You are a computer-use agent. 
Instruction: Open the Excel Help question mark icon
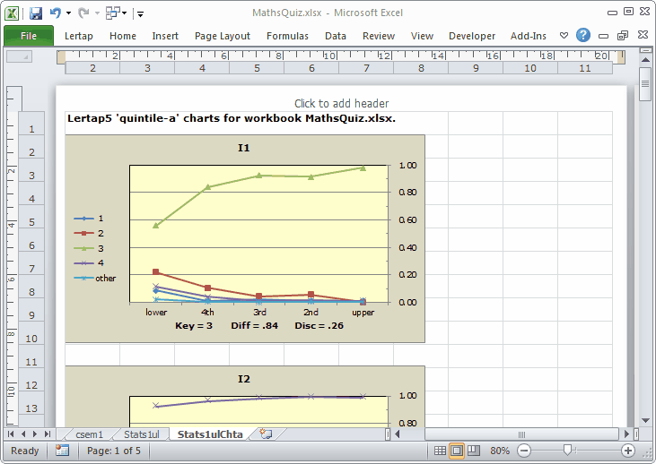[x=583, y=36]
